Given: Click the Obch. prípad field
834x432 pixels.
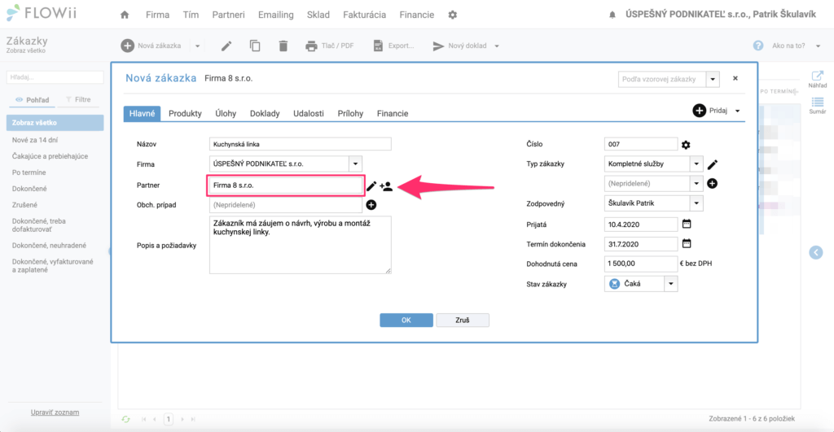Looking at the screenshot, I should (286, 204).
